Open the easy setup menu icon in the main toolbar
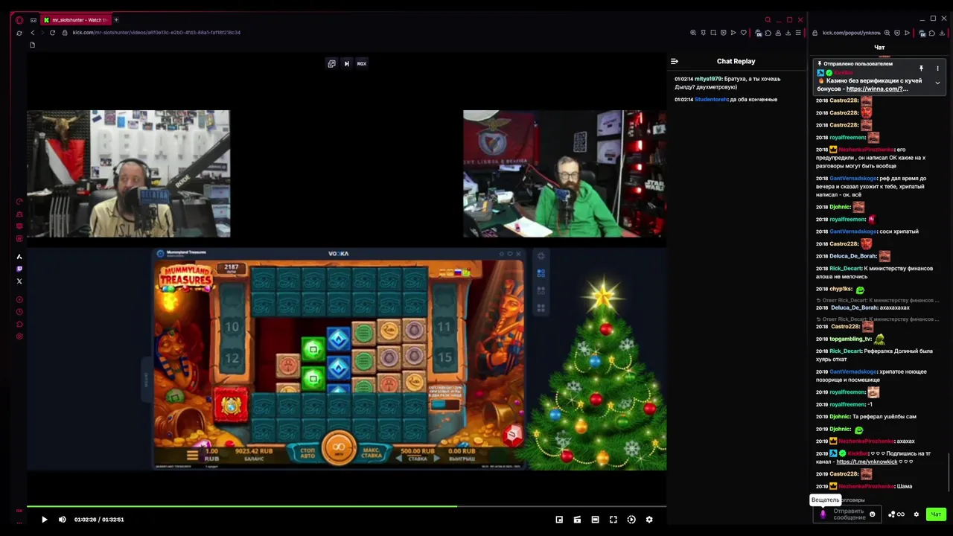The width and height of the screenshot is (953, 536). point(798,33)
